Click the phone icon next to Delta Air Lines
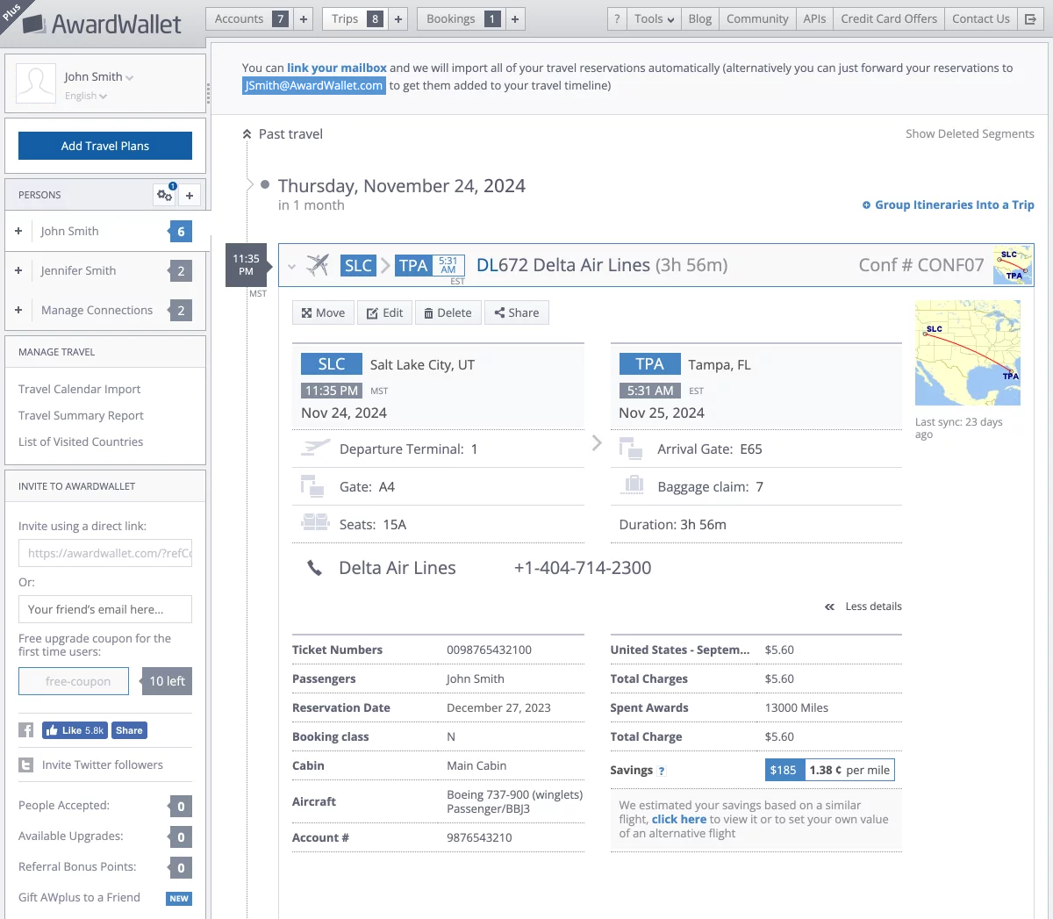This screenshot has height=919, width=1053. coord(314,569)
